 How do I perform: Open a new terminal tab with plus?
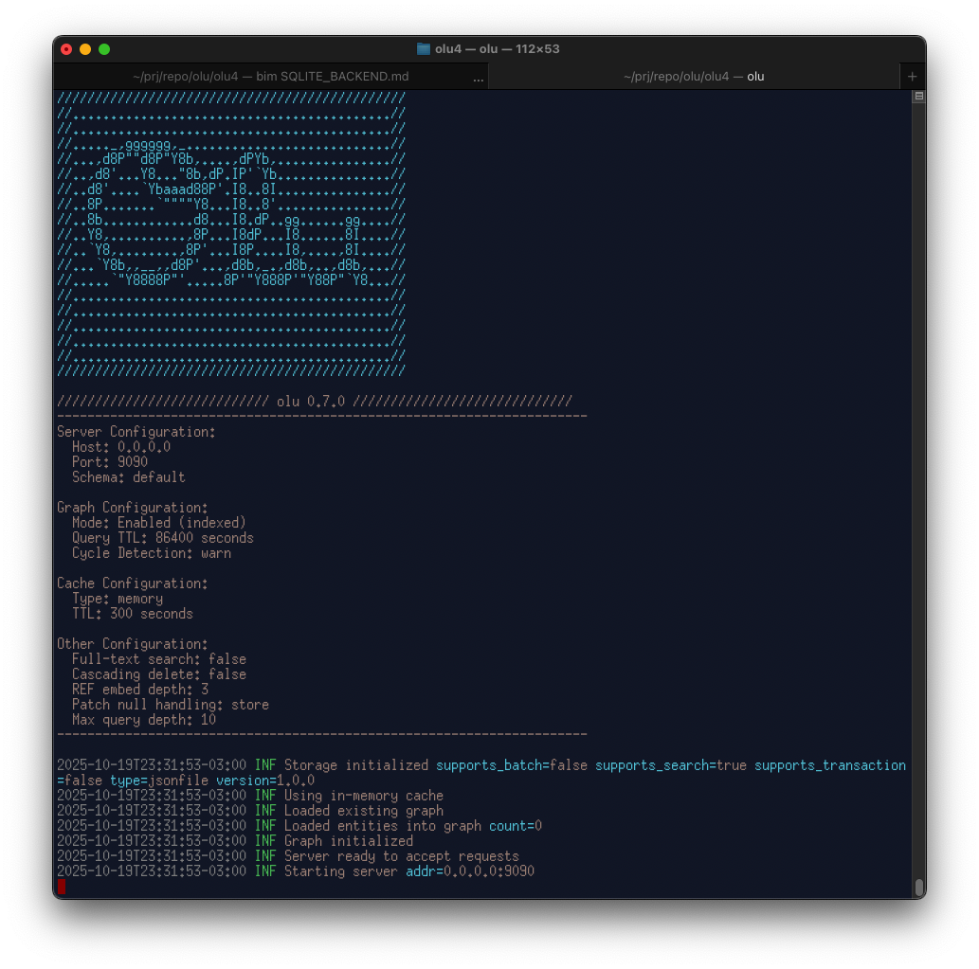[x=913, y=76]
